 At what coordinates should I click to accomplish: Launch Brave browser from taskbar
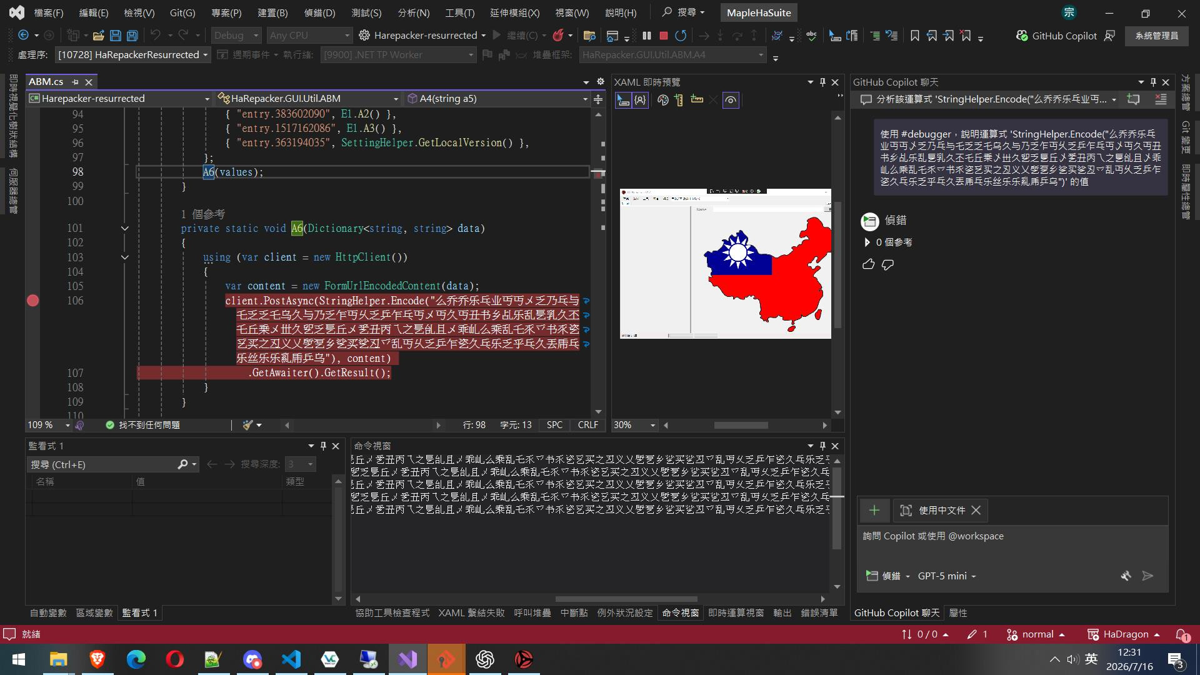pyautogui.click(x=97, y=659)
